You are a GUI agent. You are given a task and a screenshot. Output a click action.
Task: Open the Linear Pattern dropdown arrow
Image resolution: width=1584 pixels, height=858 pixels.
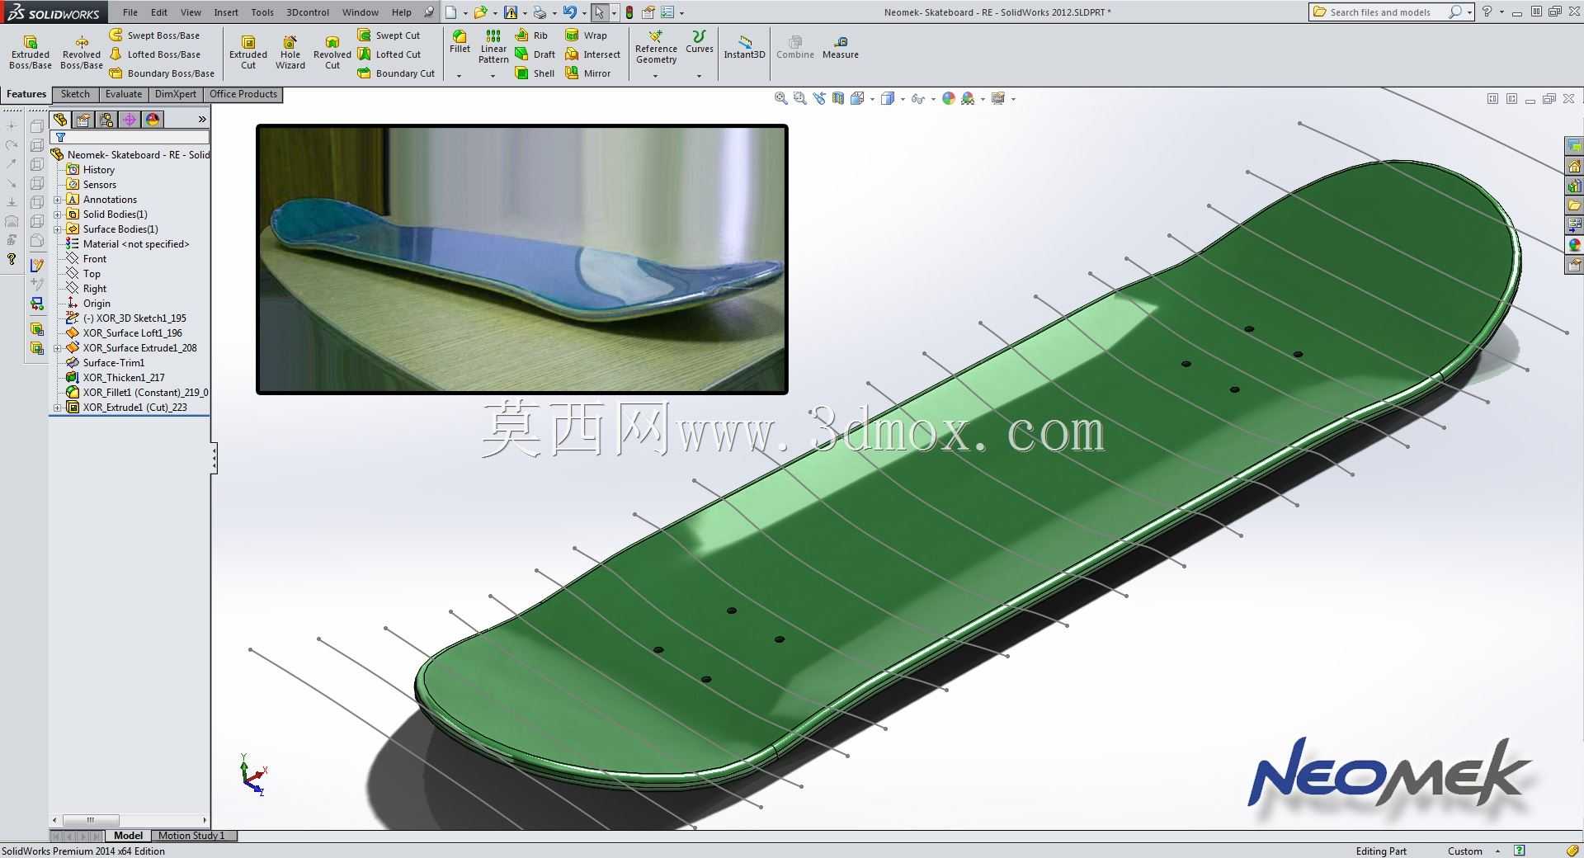tap(493, 76)
